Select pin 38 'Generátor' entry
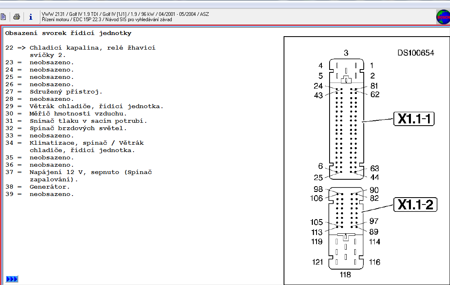 (50, 187)
